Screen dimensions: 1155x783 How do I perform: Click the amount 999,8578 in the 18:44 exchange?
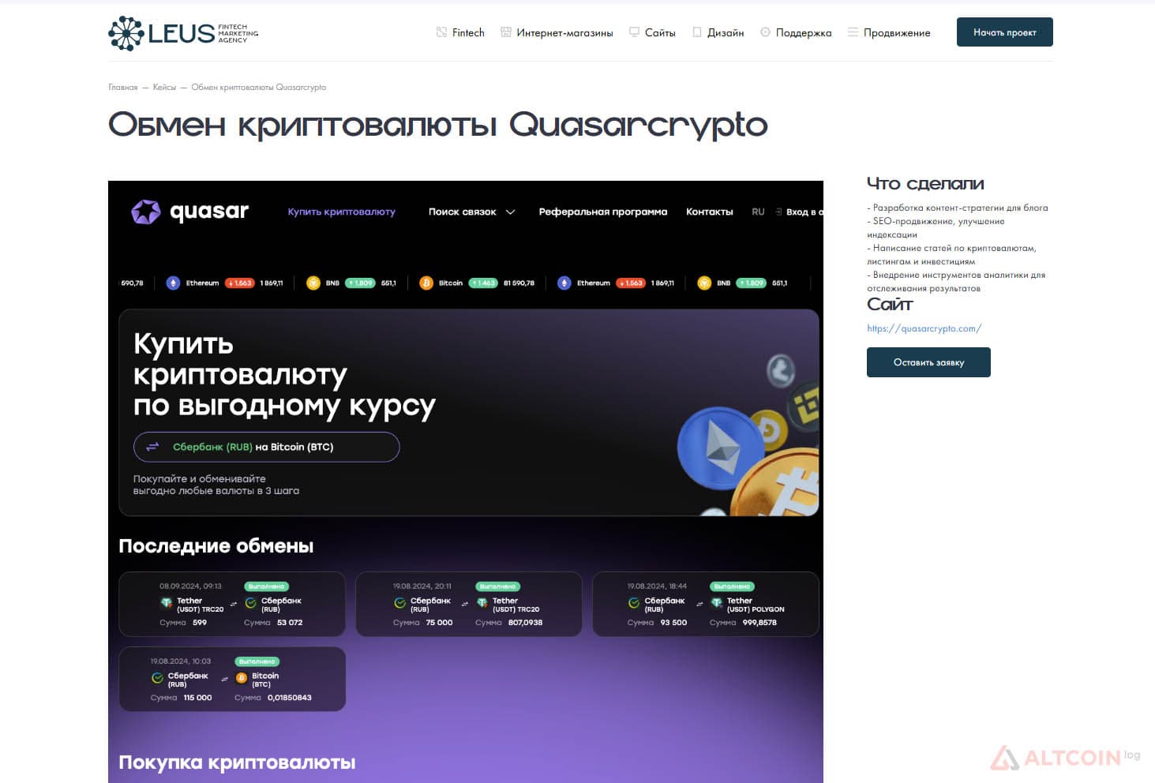click(x=759, y=623)
